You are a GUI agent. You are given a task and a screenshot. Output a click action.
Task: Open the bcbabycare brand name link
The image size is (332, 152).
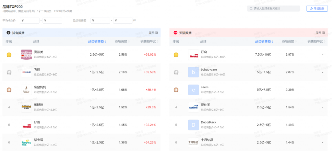(x=209, y=70)
